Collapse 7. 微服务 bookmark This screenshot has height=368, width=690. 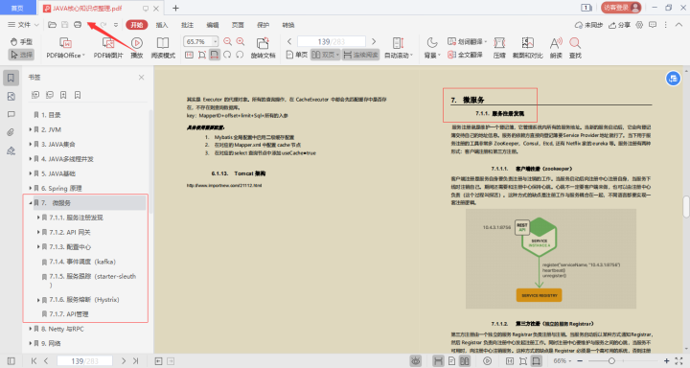tap(31, 203)
